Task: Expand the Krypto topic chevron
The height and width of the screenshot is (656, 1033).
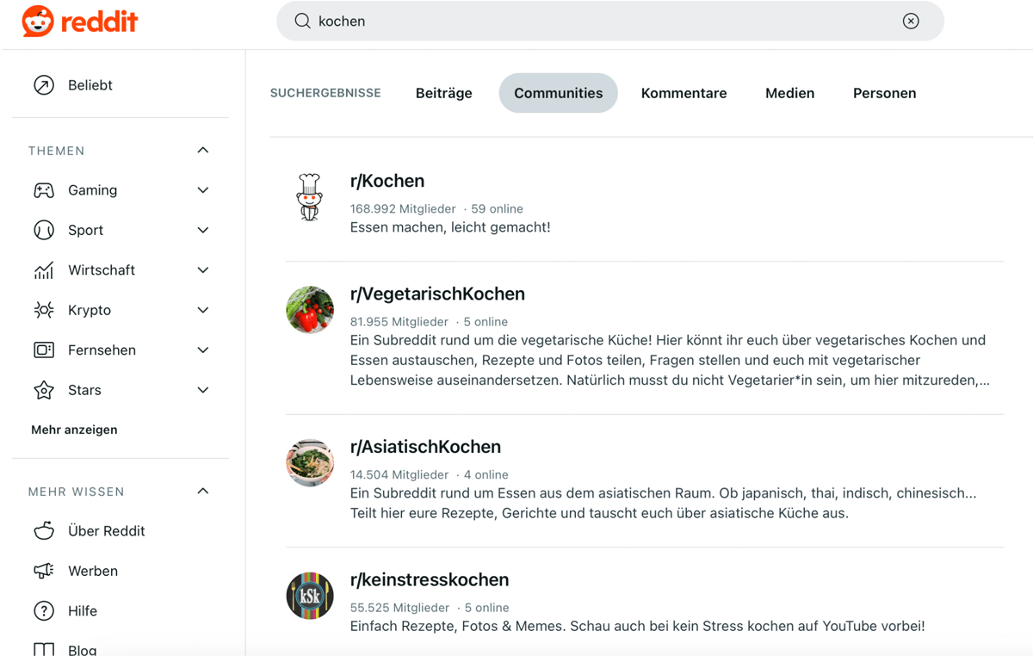Action: 203,310
